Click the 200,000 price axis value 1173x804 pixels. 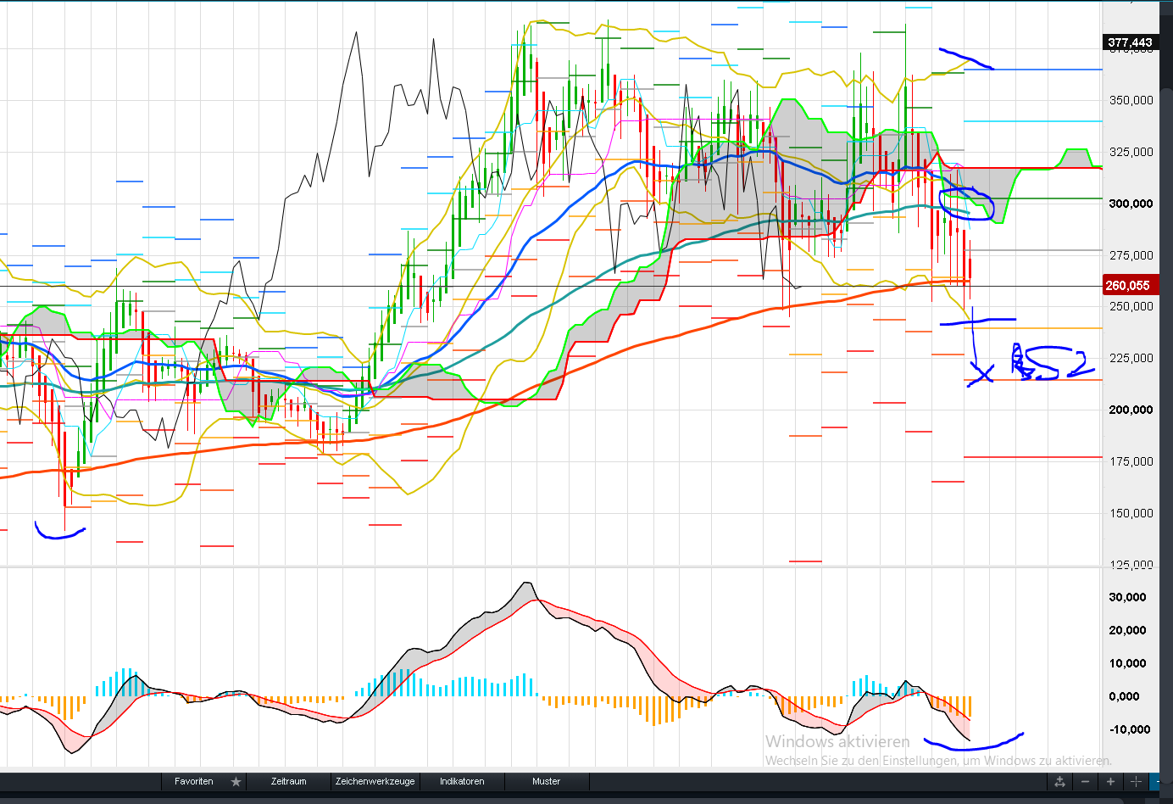point(1131,410)
